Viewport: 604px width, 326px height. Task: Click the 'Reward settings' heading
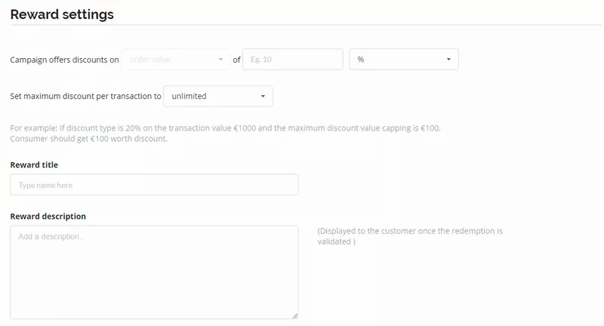click(x=62, y=14)
